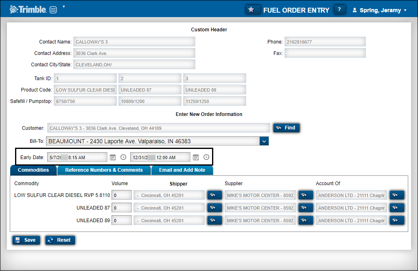Screen dimensions: 418x271
Task: Click the Customer field CALLOWAY'S 3 - 3036 Clark
Action: (x=159, y=128)
